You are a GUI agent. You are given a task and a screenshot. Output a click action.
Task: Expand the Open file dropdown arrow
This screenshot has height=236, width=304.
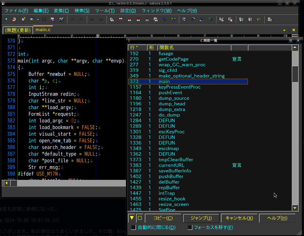[x=38, y=20]
